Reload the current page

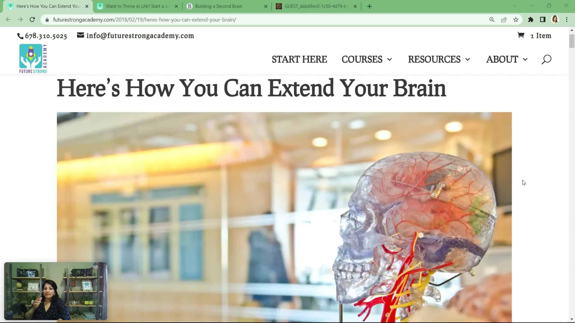coord(32,19)
